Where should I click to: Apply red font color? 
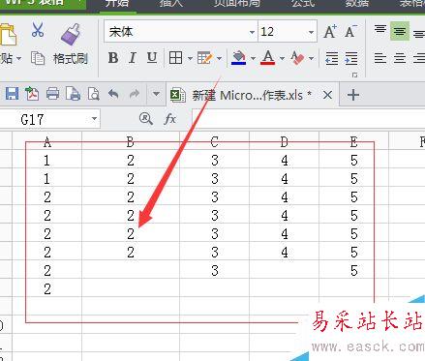268,58
